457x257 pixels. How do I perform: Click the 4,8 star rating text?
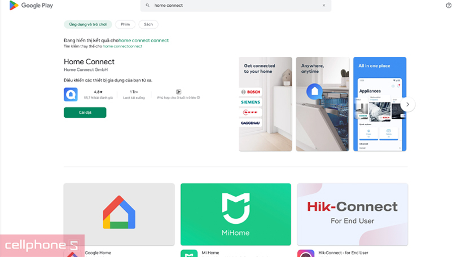[98, 92]
